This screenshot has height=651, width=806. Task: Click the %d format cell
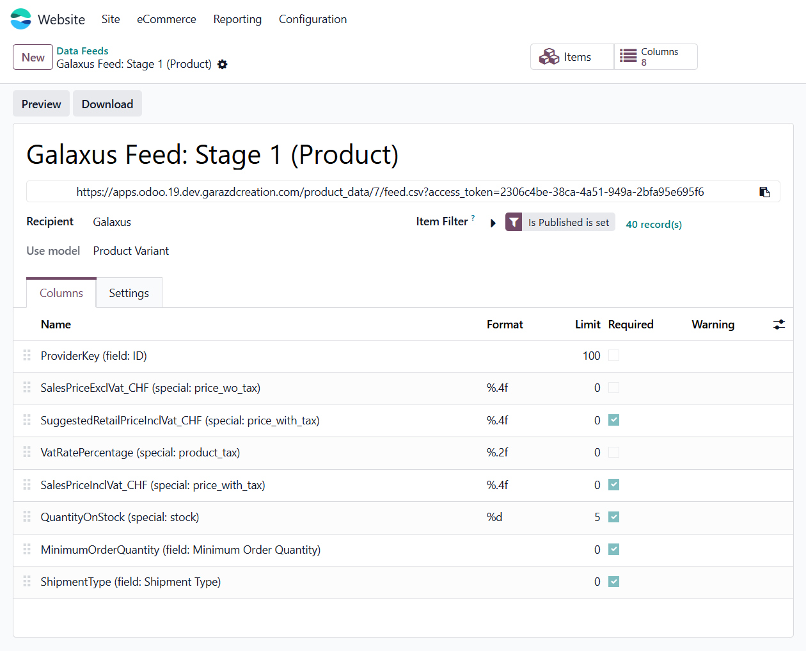click(x=494, y=517)
